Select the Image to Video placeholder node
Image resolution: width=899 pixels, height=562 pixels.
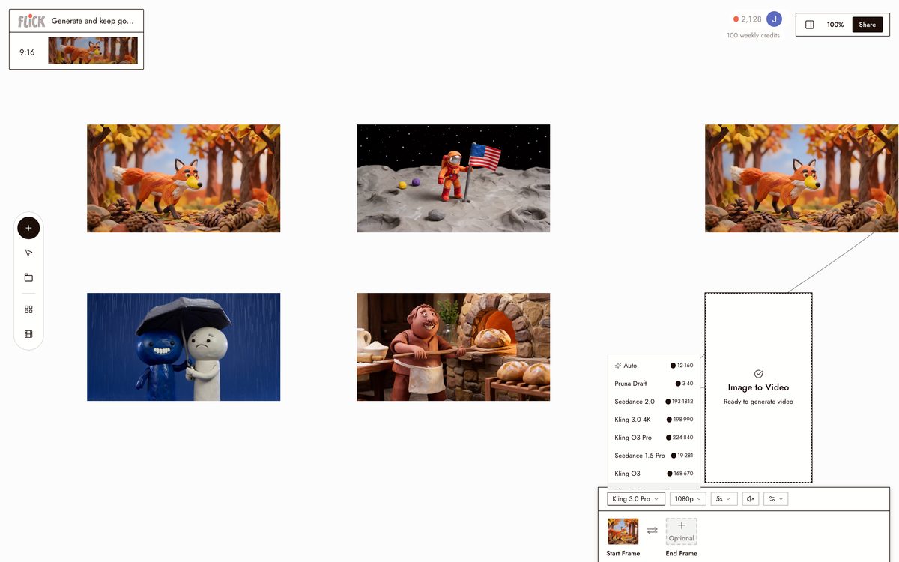(758, 387)
